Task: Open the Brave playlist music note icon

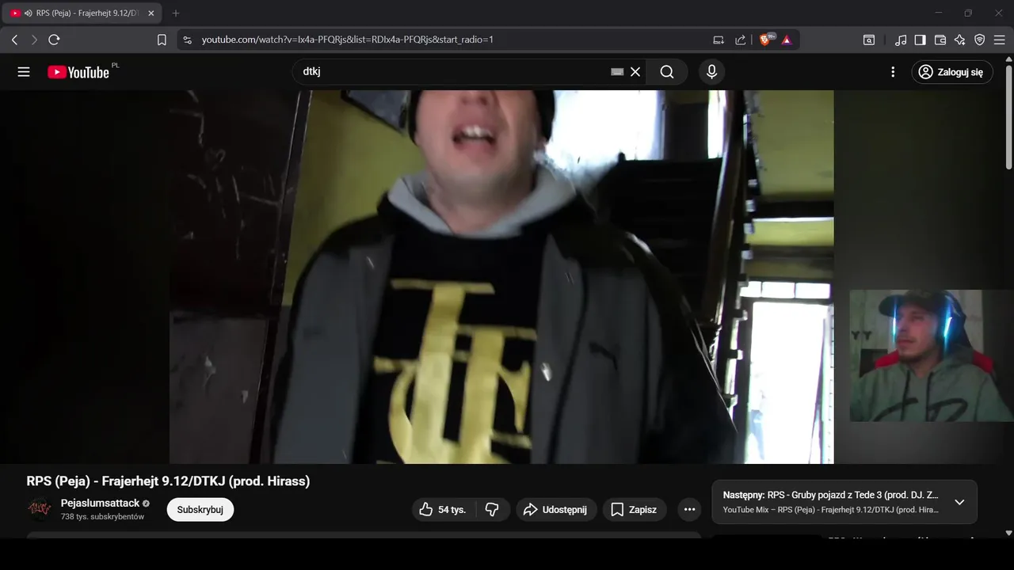Action: [901, 40]
